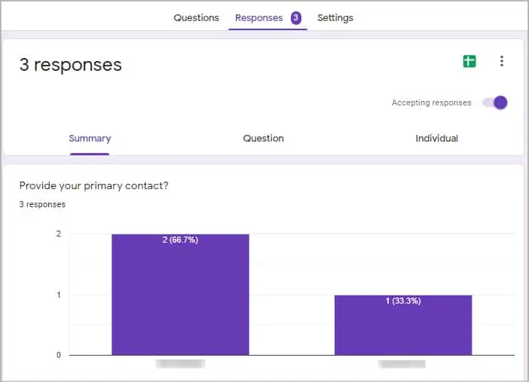Open the green Google Sheets spreadsheet icon
This screenshot has width=529, height=382.
tap(469, 62)
